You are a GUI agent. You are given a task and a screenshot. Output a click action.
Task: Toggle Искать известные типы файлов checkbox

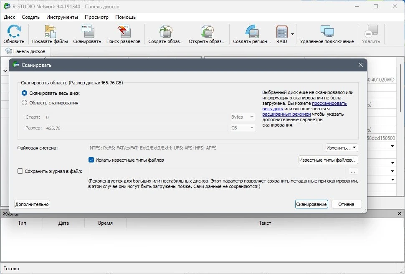[x=91, y=160]
